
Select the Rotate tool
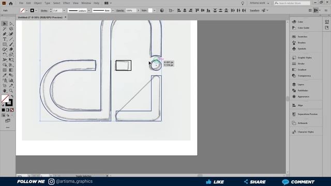(5, 55)
